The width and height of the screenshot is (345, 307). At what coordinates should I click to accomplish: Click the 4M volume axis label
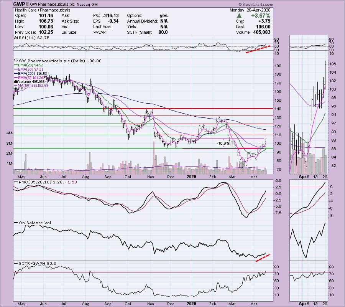tap(9, 133)
